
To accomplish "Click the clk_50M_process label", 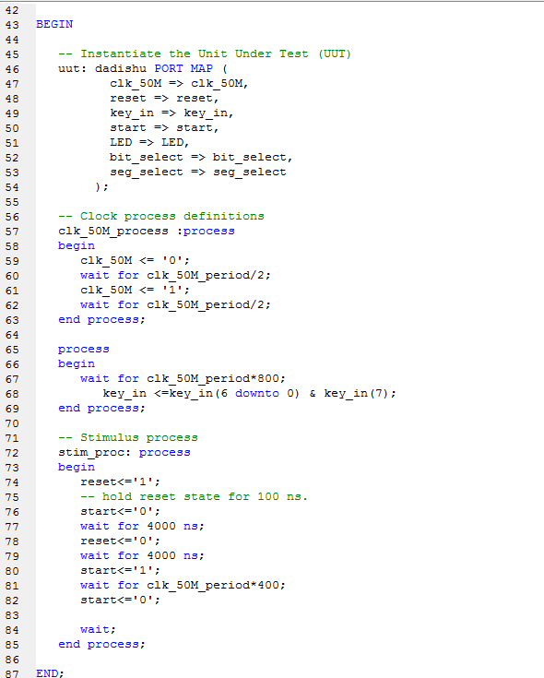I will [113, 232].
